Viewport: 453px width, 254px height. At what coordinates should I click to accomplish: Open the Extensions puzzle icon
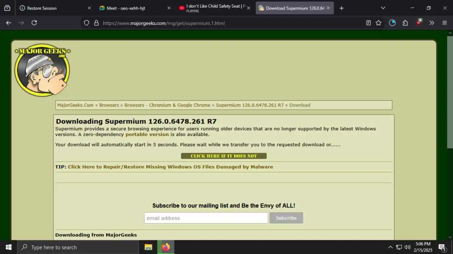pyautogui.click(x=405, y=23)
